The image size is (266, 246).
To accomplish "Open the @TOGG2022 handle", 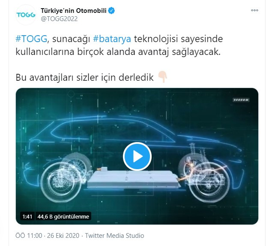I will coord(59,19).
